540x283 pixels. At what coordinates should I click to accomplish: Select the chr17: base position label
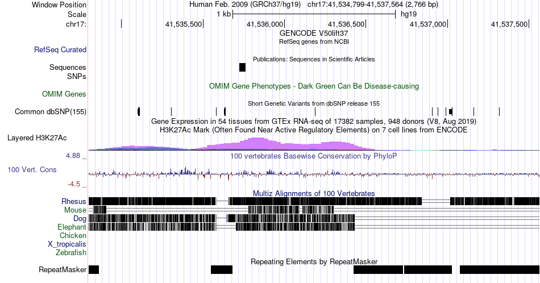click(x=76, y=24)
